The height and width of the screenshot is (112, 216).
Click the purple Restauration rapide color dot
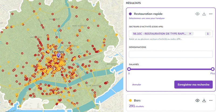(130, 14)
